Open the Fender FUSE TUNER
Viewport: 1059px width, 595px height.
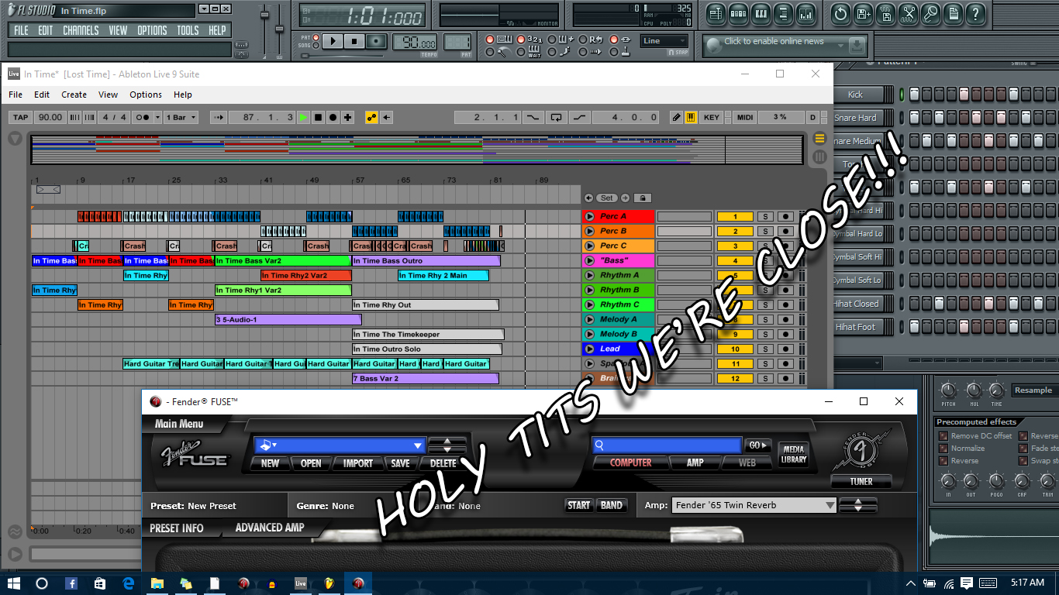coord(861,481)
